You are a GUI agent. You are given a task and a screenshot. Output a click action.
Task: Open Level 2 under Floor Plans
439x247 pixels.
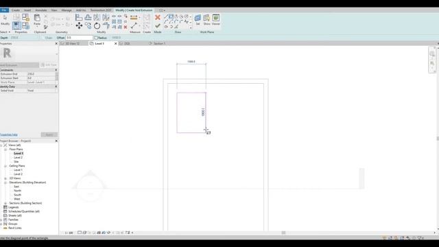coord(19,158)
